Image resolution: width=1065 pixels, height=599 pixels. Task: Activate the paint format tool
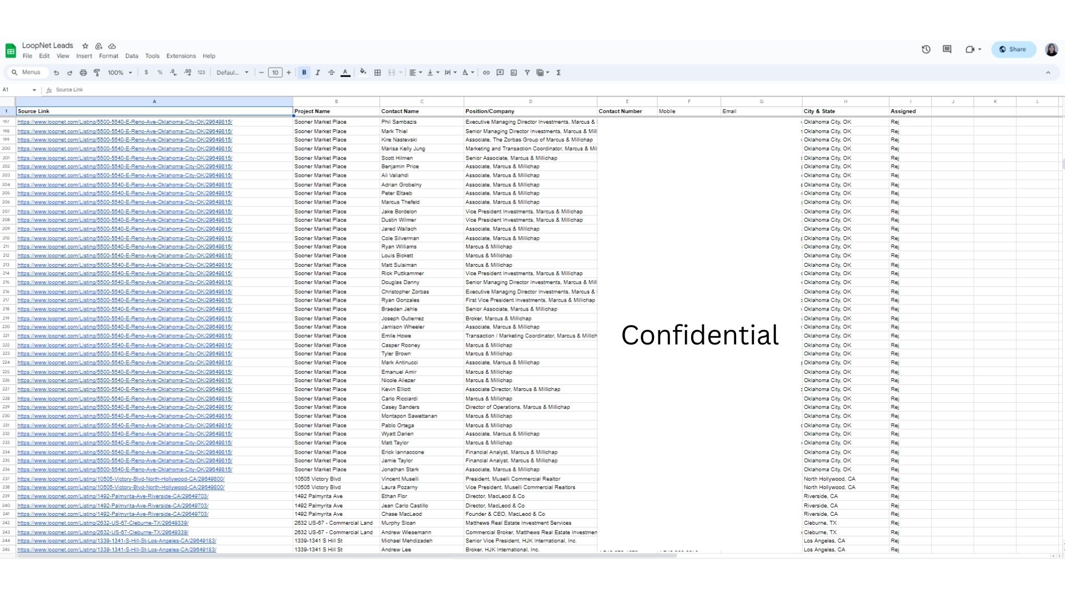coord(97,73)
